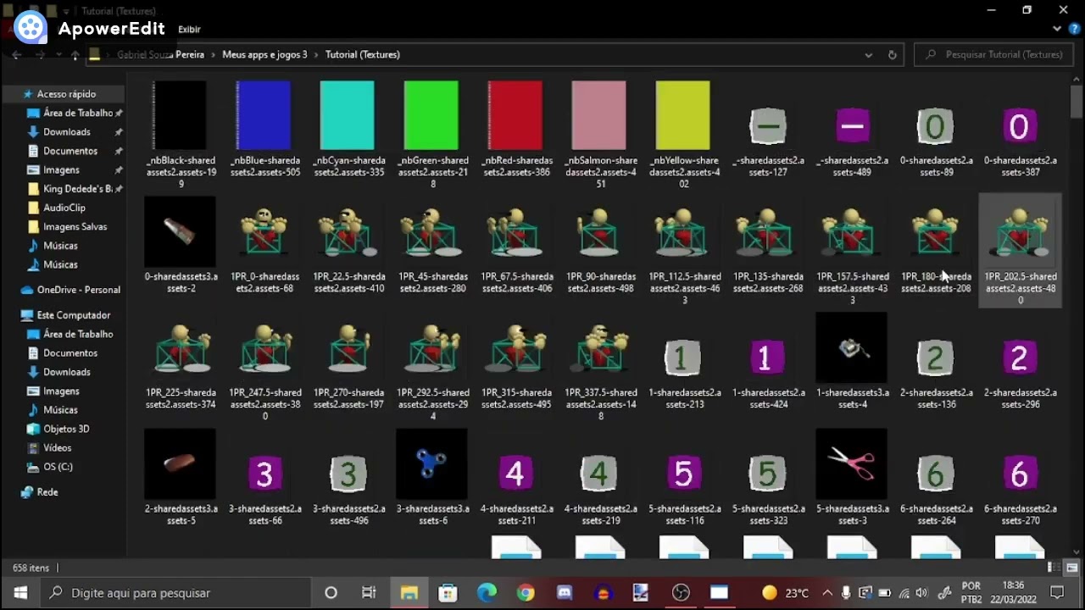Select the _nbYellow texture file
Viewport: 1085px width, 610px height.
click(x=683, y=134)
